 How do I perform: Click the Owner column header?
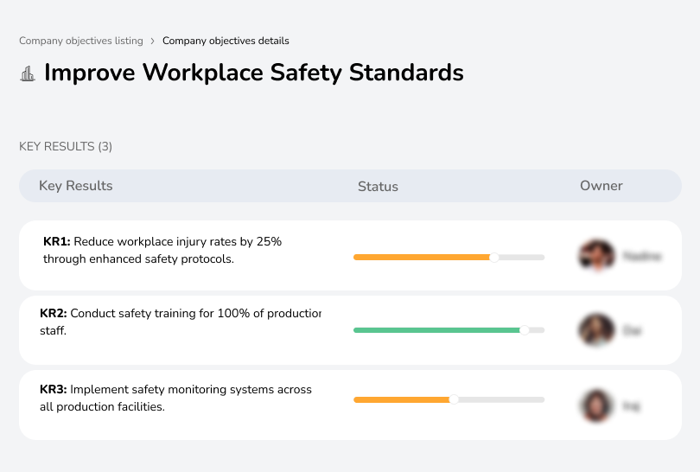[x=601, y=186]
